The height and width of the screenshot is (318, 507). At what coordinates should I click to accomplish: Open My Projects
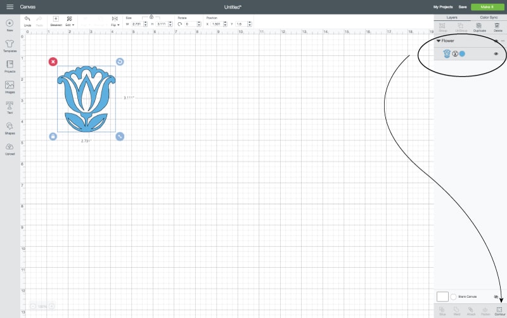pos(444,6)
